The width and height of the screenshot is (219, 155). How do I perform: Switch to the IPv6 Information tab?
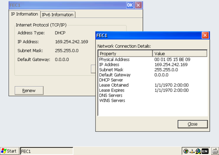pos(58,15)
